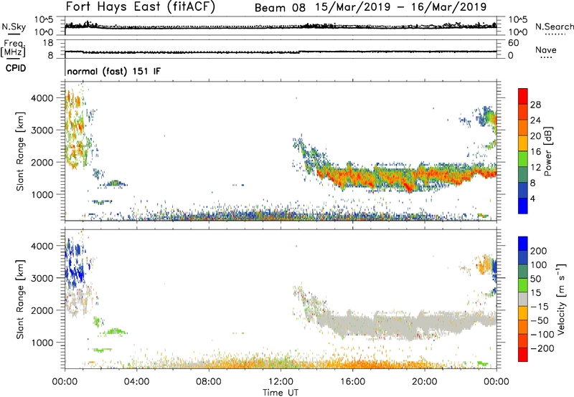Click the 'Velocity [m s⁻¹]' color bar label
Screen dimensions: 574x397
[561, 300]
